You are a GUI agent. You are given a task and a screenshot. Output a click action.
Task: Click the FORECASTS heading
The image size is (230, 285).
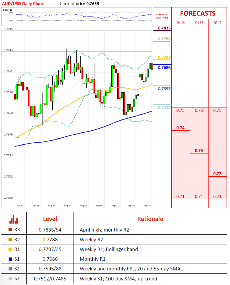pos(198,13)
